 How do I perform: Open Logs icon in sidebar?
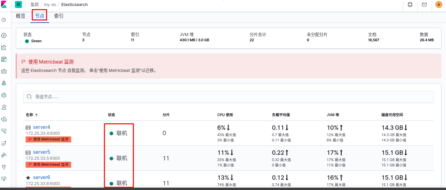[4, 119]
